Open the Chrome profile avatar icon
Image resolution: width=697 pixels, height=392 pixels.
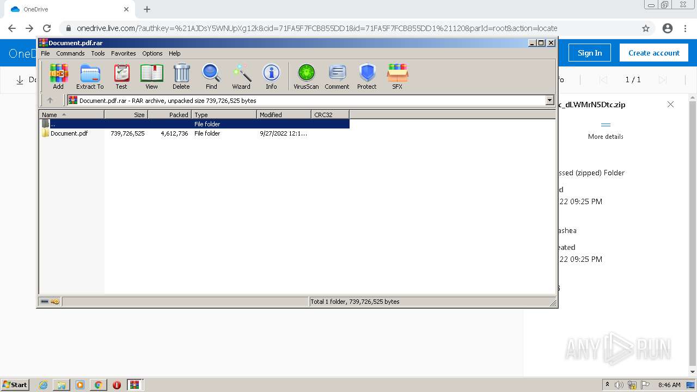click(668, 28)
